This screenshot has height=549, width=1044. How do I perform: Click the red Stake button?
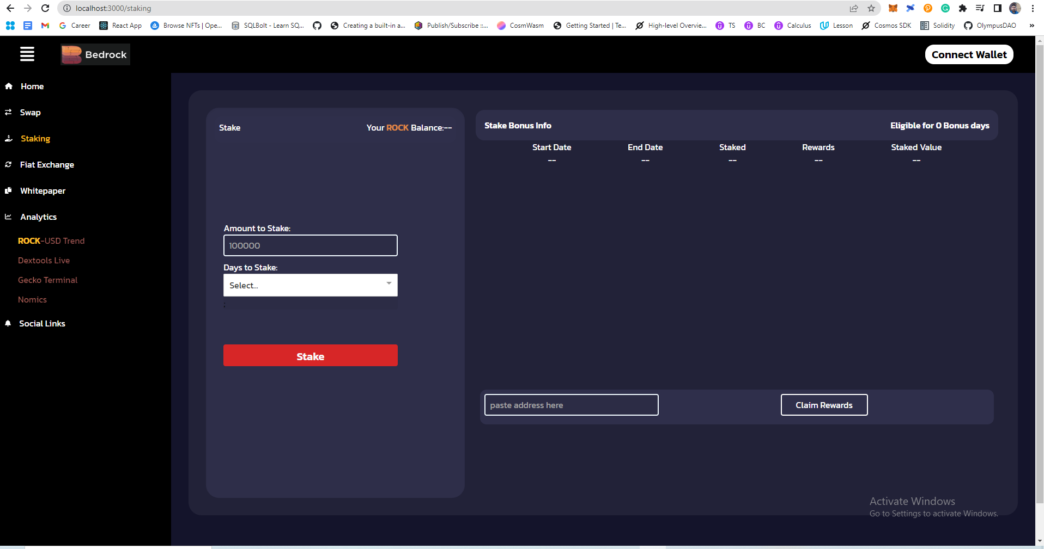(x=311, y=355)
